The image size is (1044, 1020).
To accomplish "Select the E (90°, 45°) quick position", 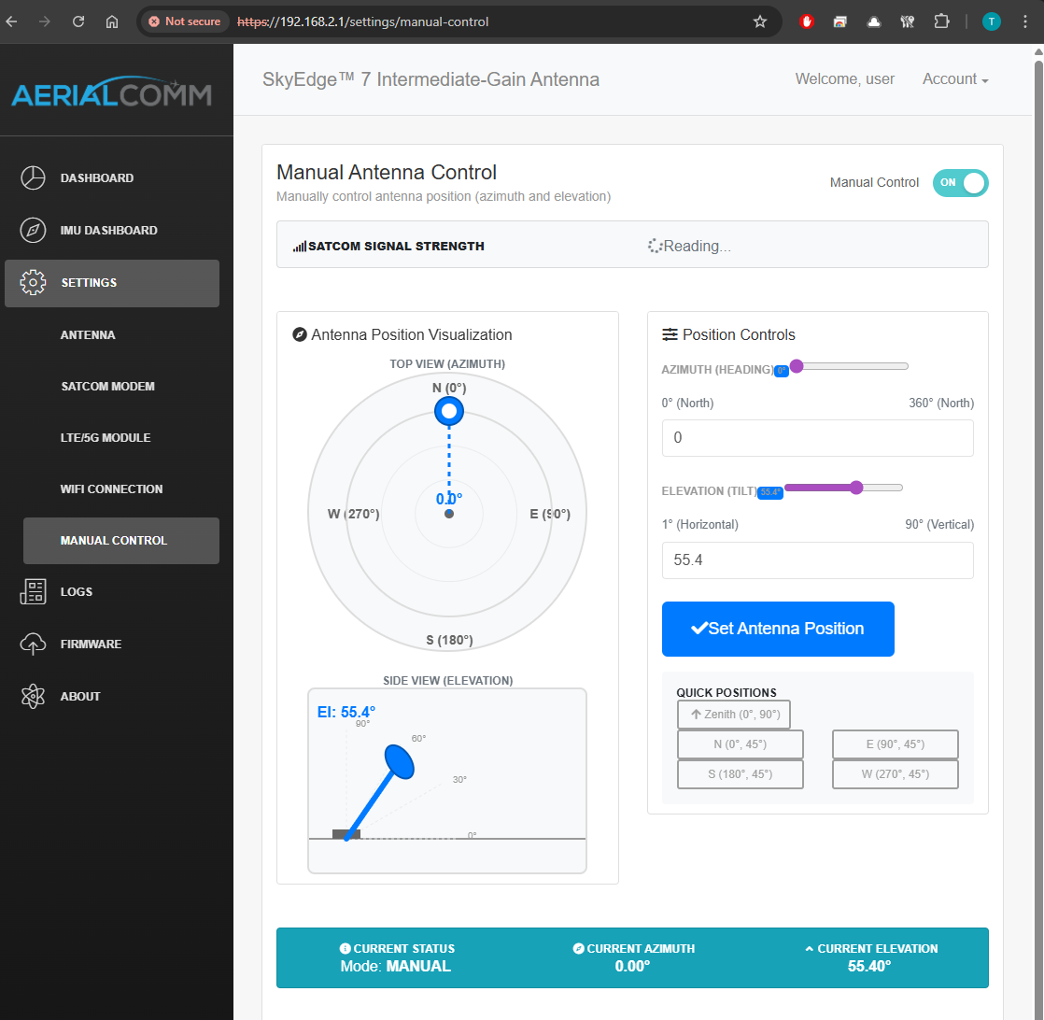I will [895, 744].
